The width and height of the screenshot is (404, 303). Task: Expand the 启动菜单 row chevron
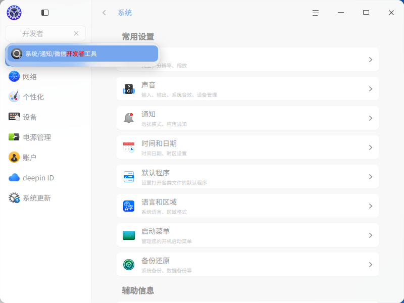[370, 235]
